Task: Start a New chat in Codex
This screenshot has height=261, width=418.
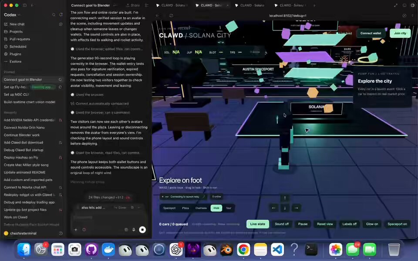Action: click(17, 24)
